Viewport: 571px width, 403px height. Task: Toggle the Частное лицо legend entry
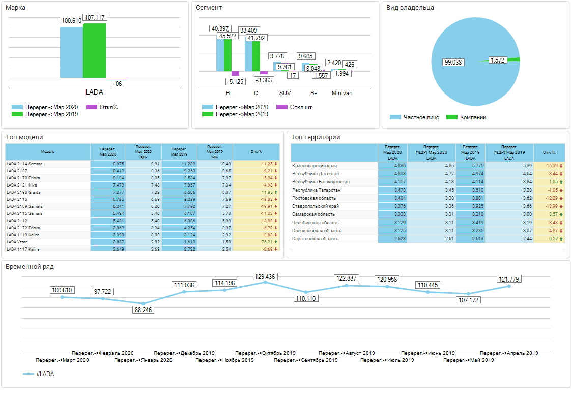pos(413,117)
